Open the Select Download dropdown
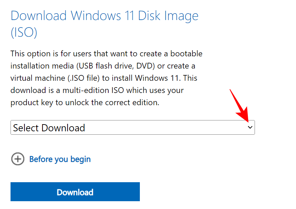The width and height of the screenshot is (296, 209). coord(132,128)
